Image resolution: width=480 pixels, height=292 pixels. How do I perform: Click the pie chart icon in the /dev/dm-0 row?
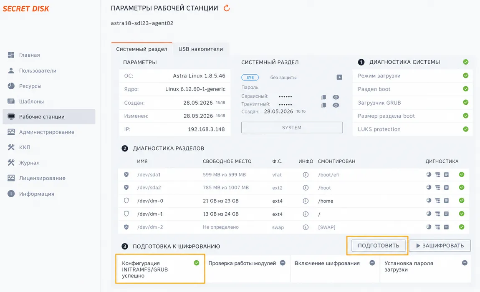(x=429, y=201)
